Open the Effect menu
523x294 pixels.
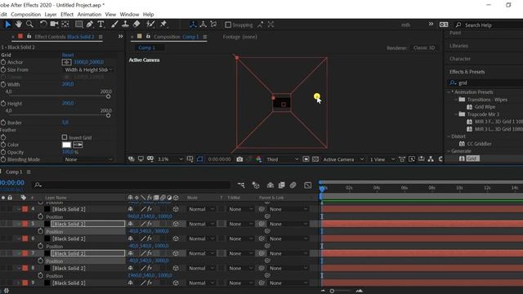click(x=67, y=15)
